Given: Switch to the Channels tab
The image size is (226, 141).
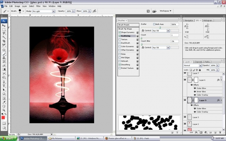Looking at the screenshot, I should tap(198, 62).
